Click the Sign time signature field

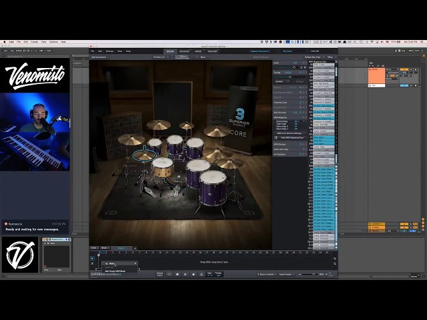(x=209, y=274)
